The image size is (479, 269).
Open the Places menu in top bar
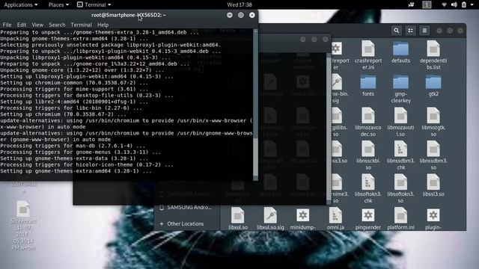point(58,4)
